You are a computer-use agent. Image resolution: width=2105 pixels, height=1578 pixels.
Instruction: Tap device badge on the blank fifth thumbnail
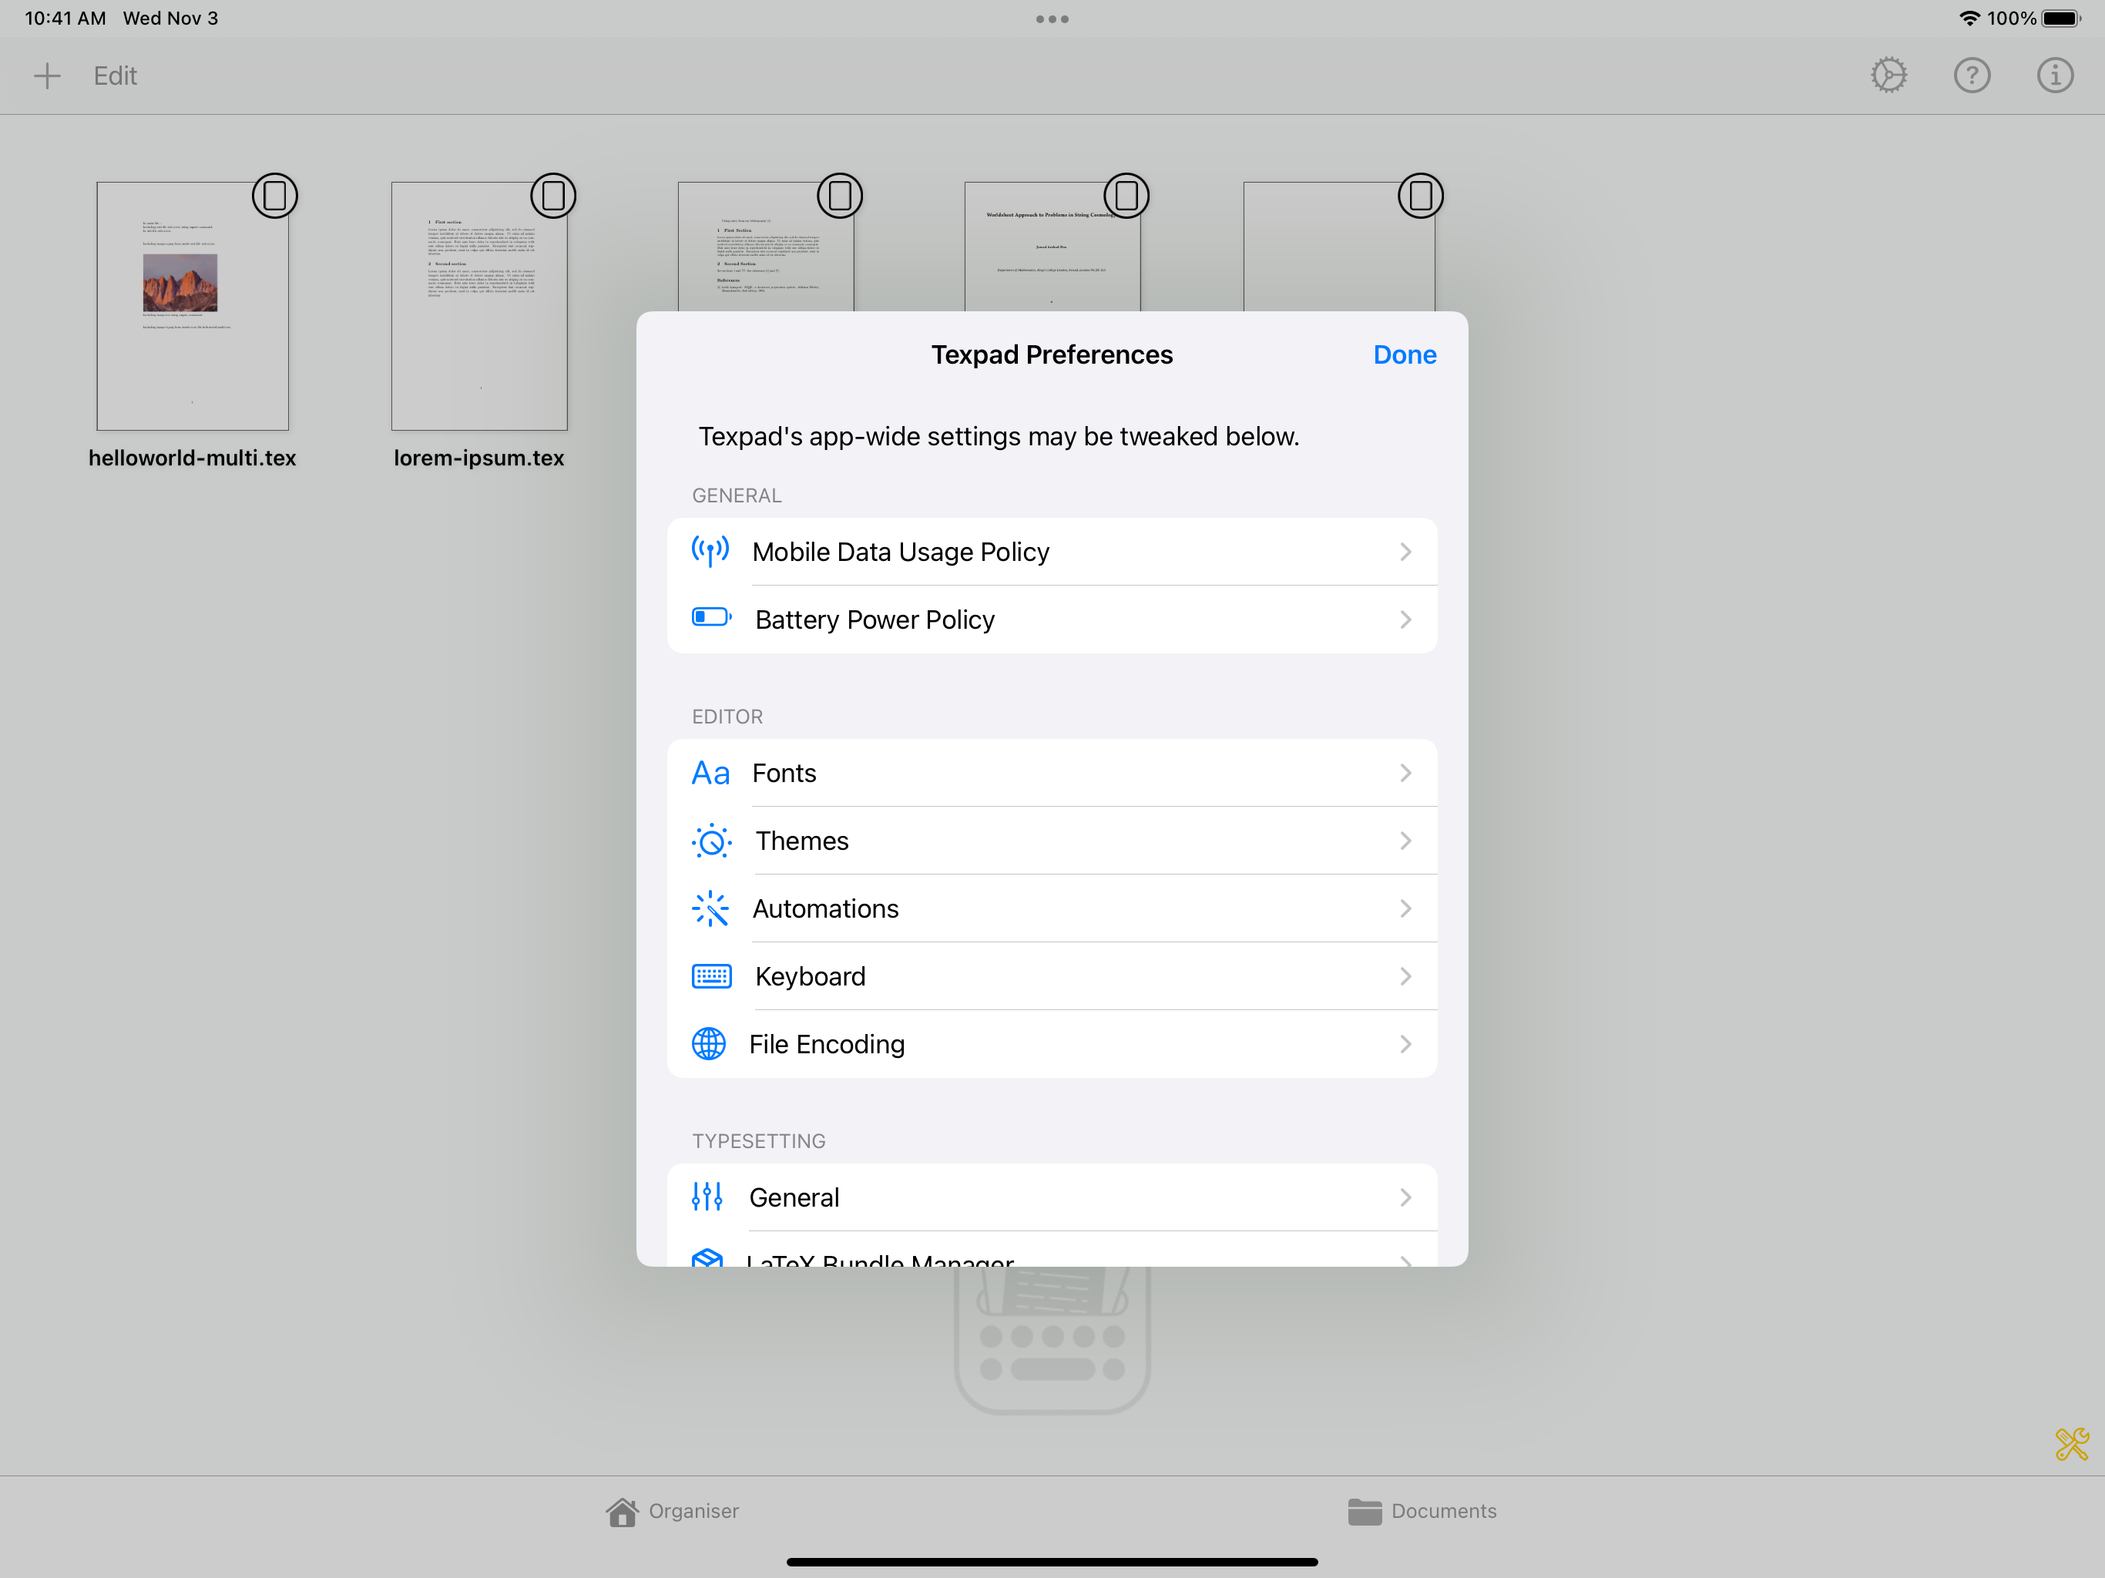(1421, 196)
